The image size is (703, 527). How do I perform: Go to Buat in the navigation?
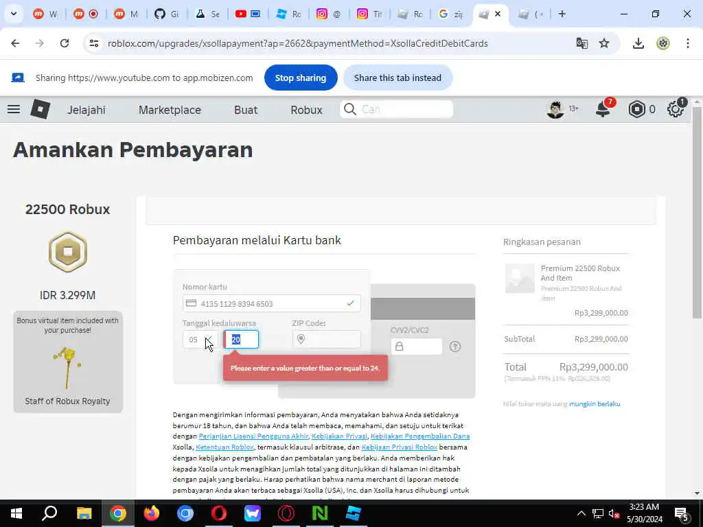click(x=246, y=110)
